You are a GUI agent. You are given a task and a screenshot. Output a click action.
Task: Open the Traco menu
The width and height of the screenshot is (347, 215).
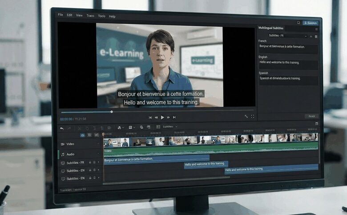[x=90, y=16]
